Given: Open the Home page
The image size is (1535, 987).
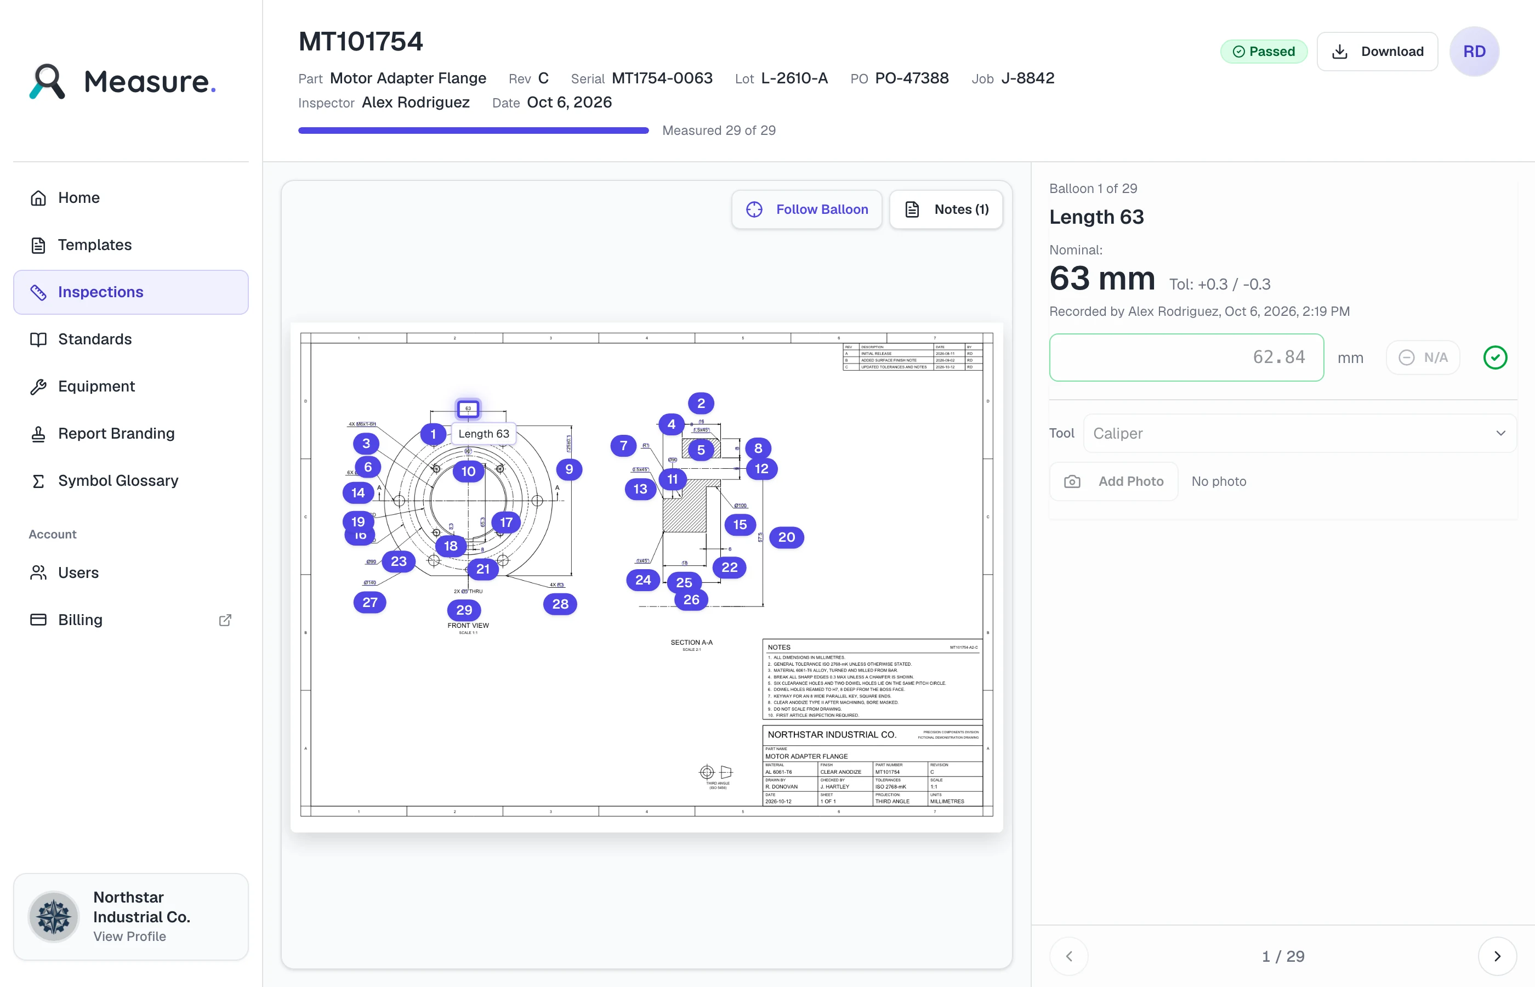Looking at the screenshot, I should [x=130, y=197].
